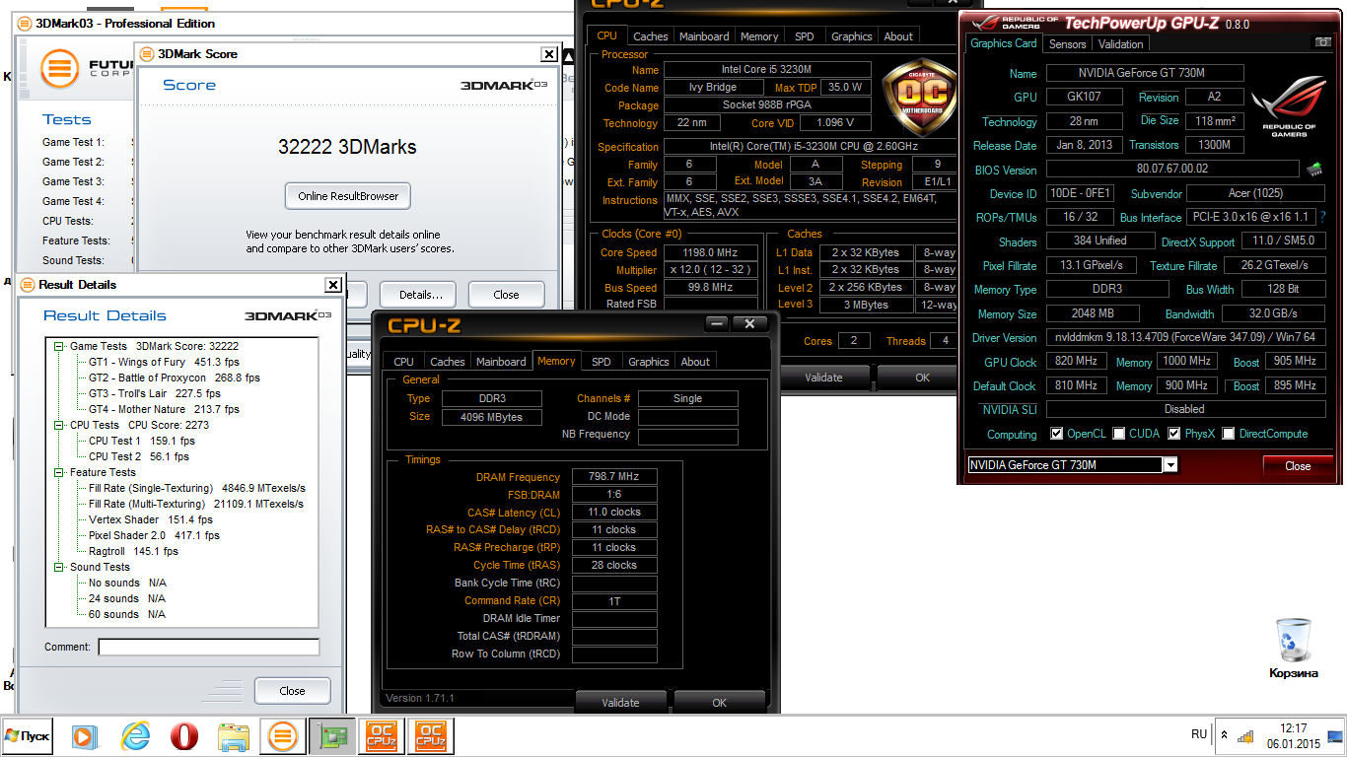Viewport: 1347px width, 757px height.
Task: Click OK in the front CPU-Z Memory window
Action: 720,703
